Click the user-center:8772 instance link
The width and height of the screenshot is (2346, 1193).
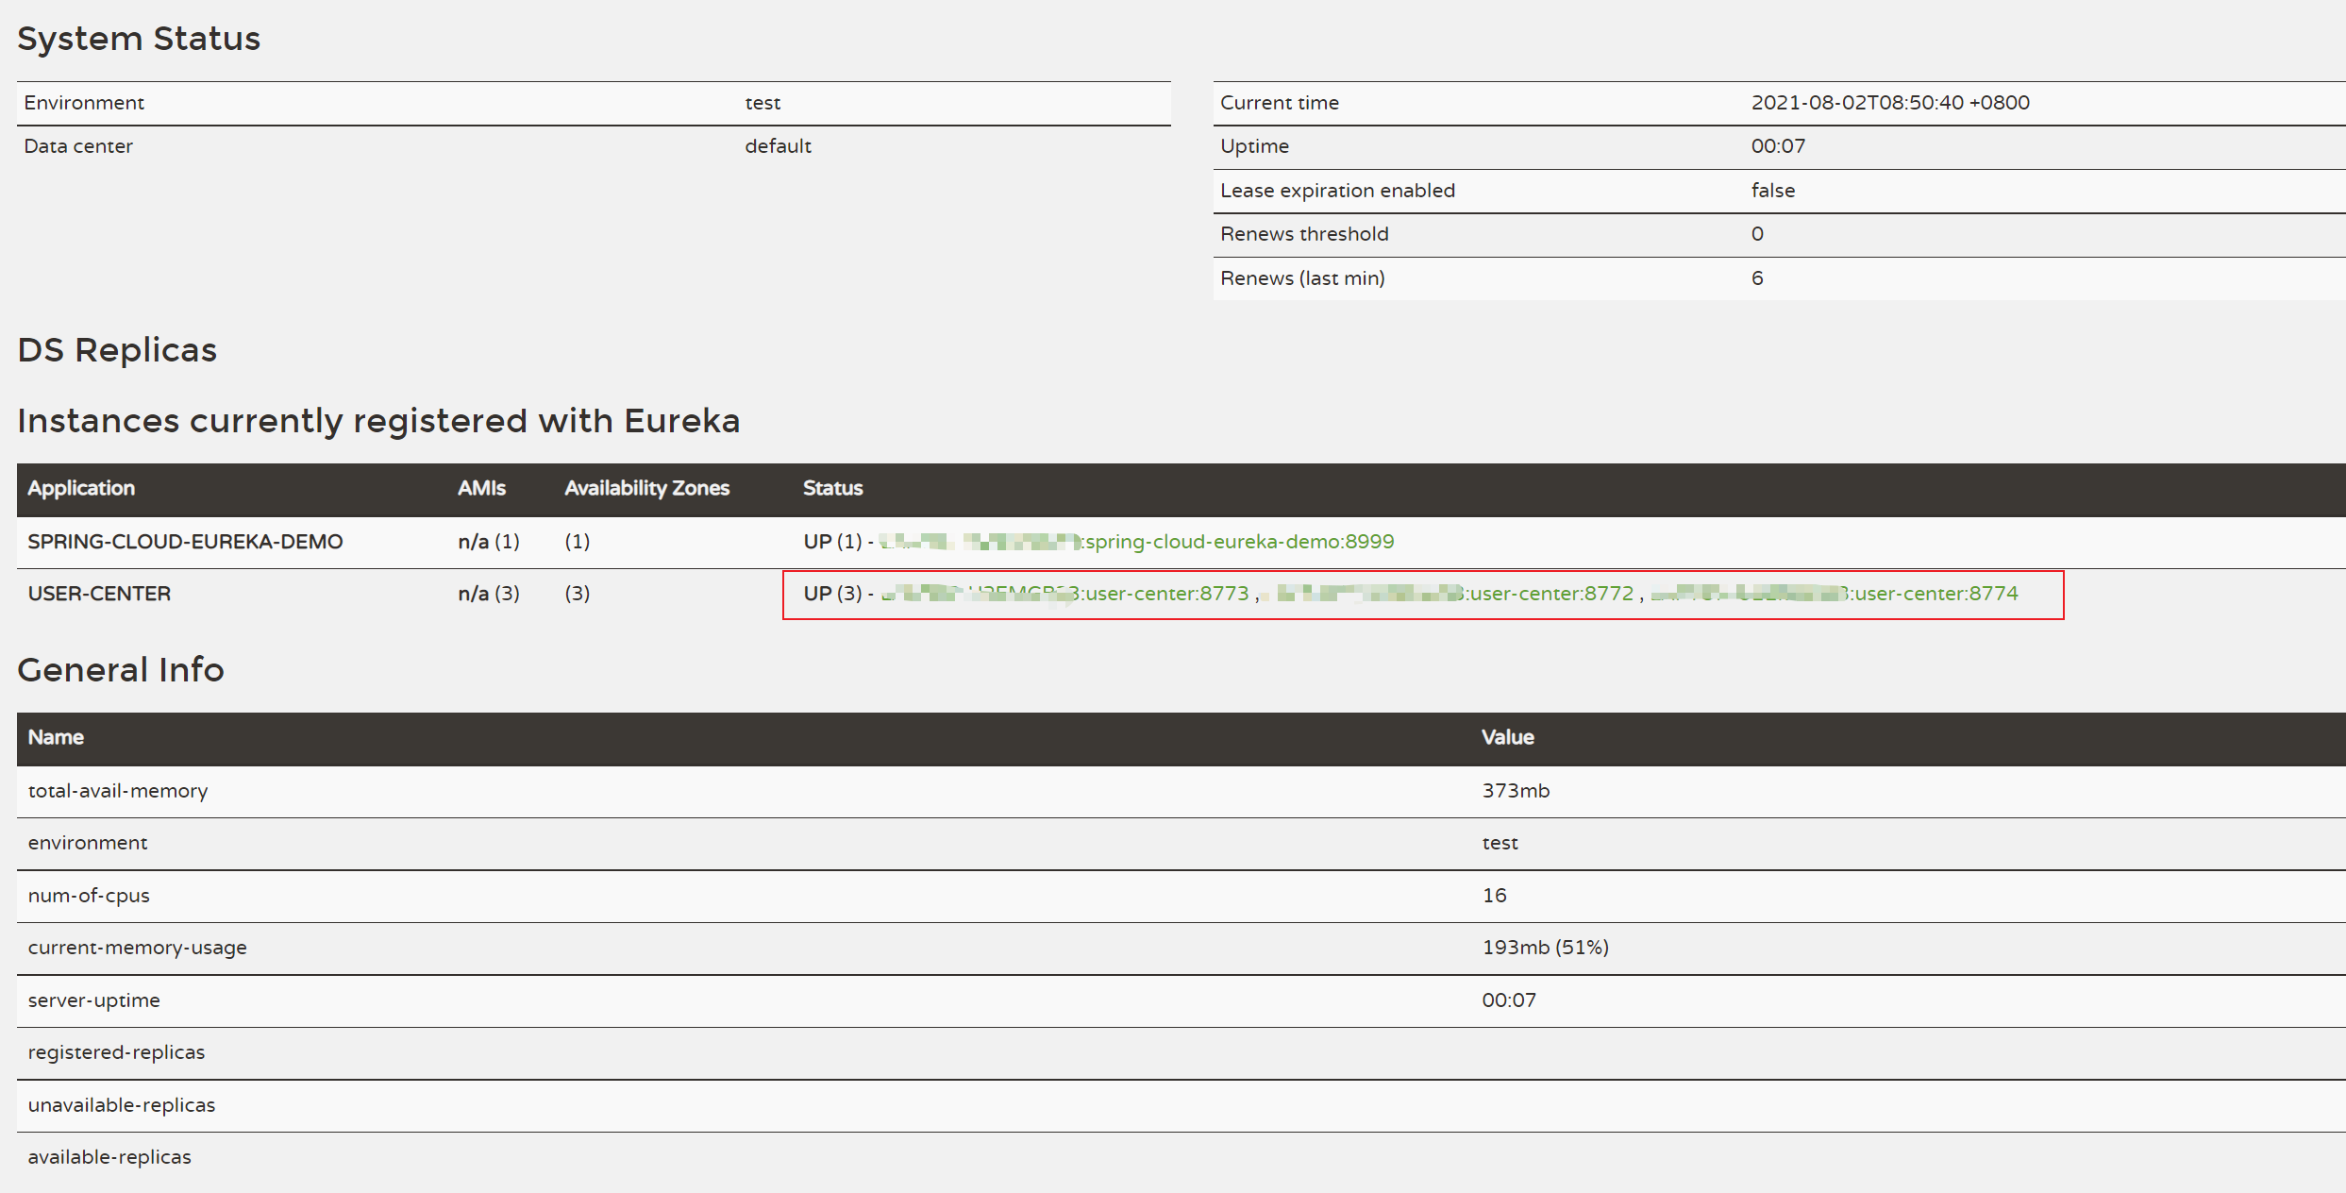click(x=1550, y=594)
